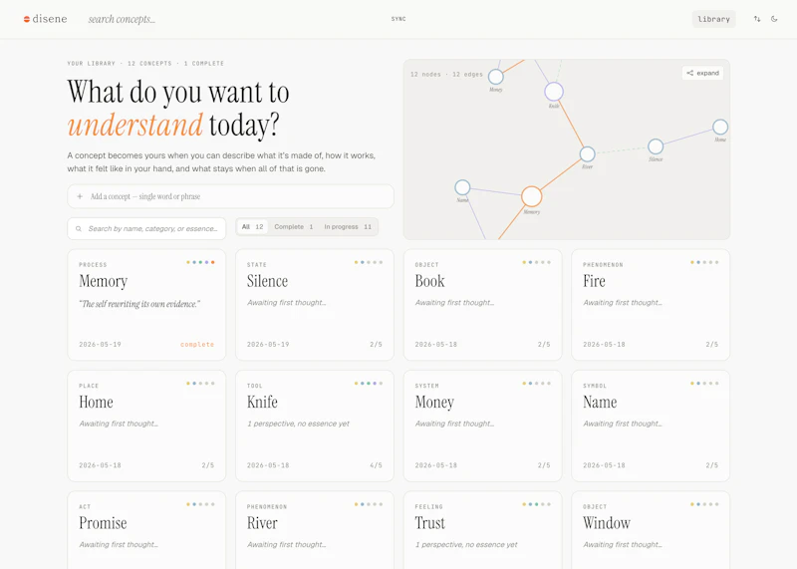Click progress dots on Home card

pyautogui.click(x=200, y=384)
